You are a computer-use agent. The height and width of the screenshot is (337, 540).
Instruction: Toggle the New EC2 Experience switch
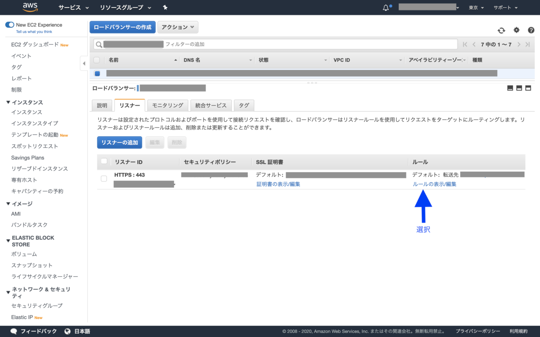(10, 26)
